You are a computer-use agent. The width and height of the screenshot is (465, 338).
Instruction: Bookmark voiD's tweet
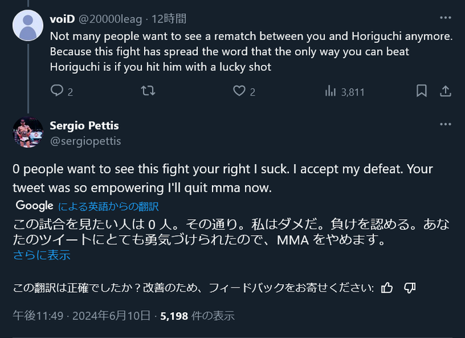421,91
